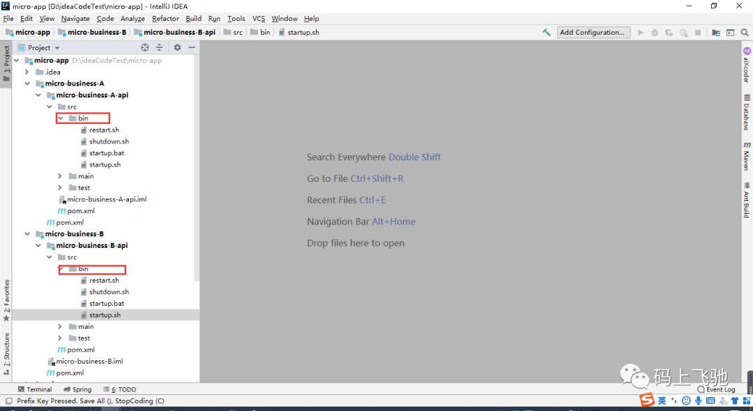Open the VCS menu
The width and height of the screenshot is (753, 411).
[259, 19]
